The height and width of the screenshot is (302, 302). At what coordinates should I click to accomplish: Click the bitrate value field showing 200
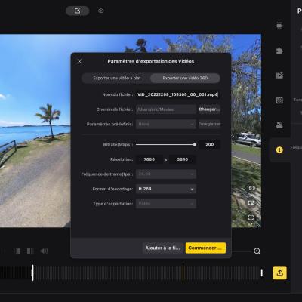pos(209,145)
